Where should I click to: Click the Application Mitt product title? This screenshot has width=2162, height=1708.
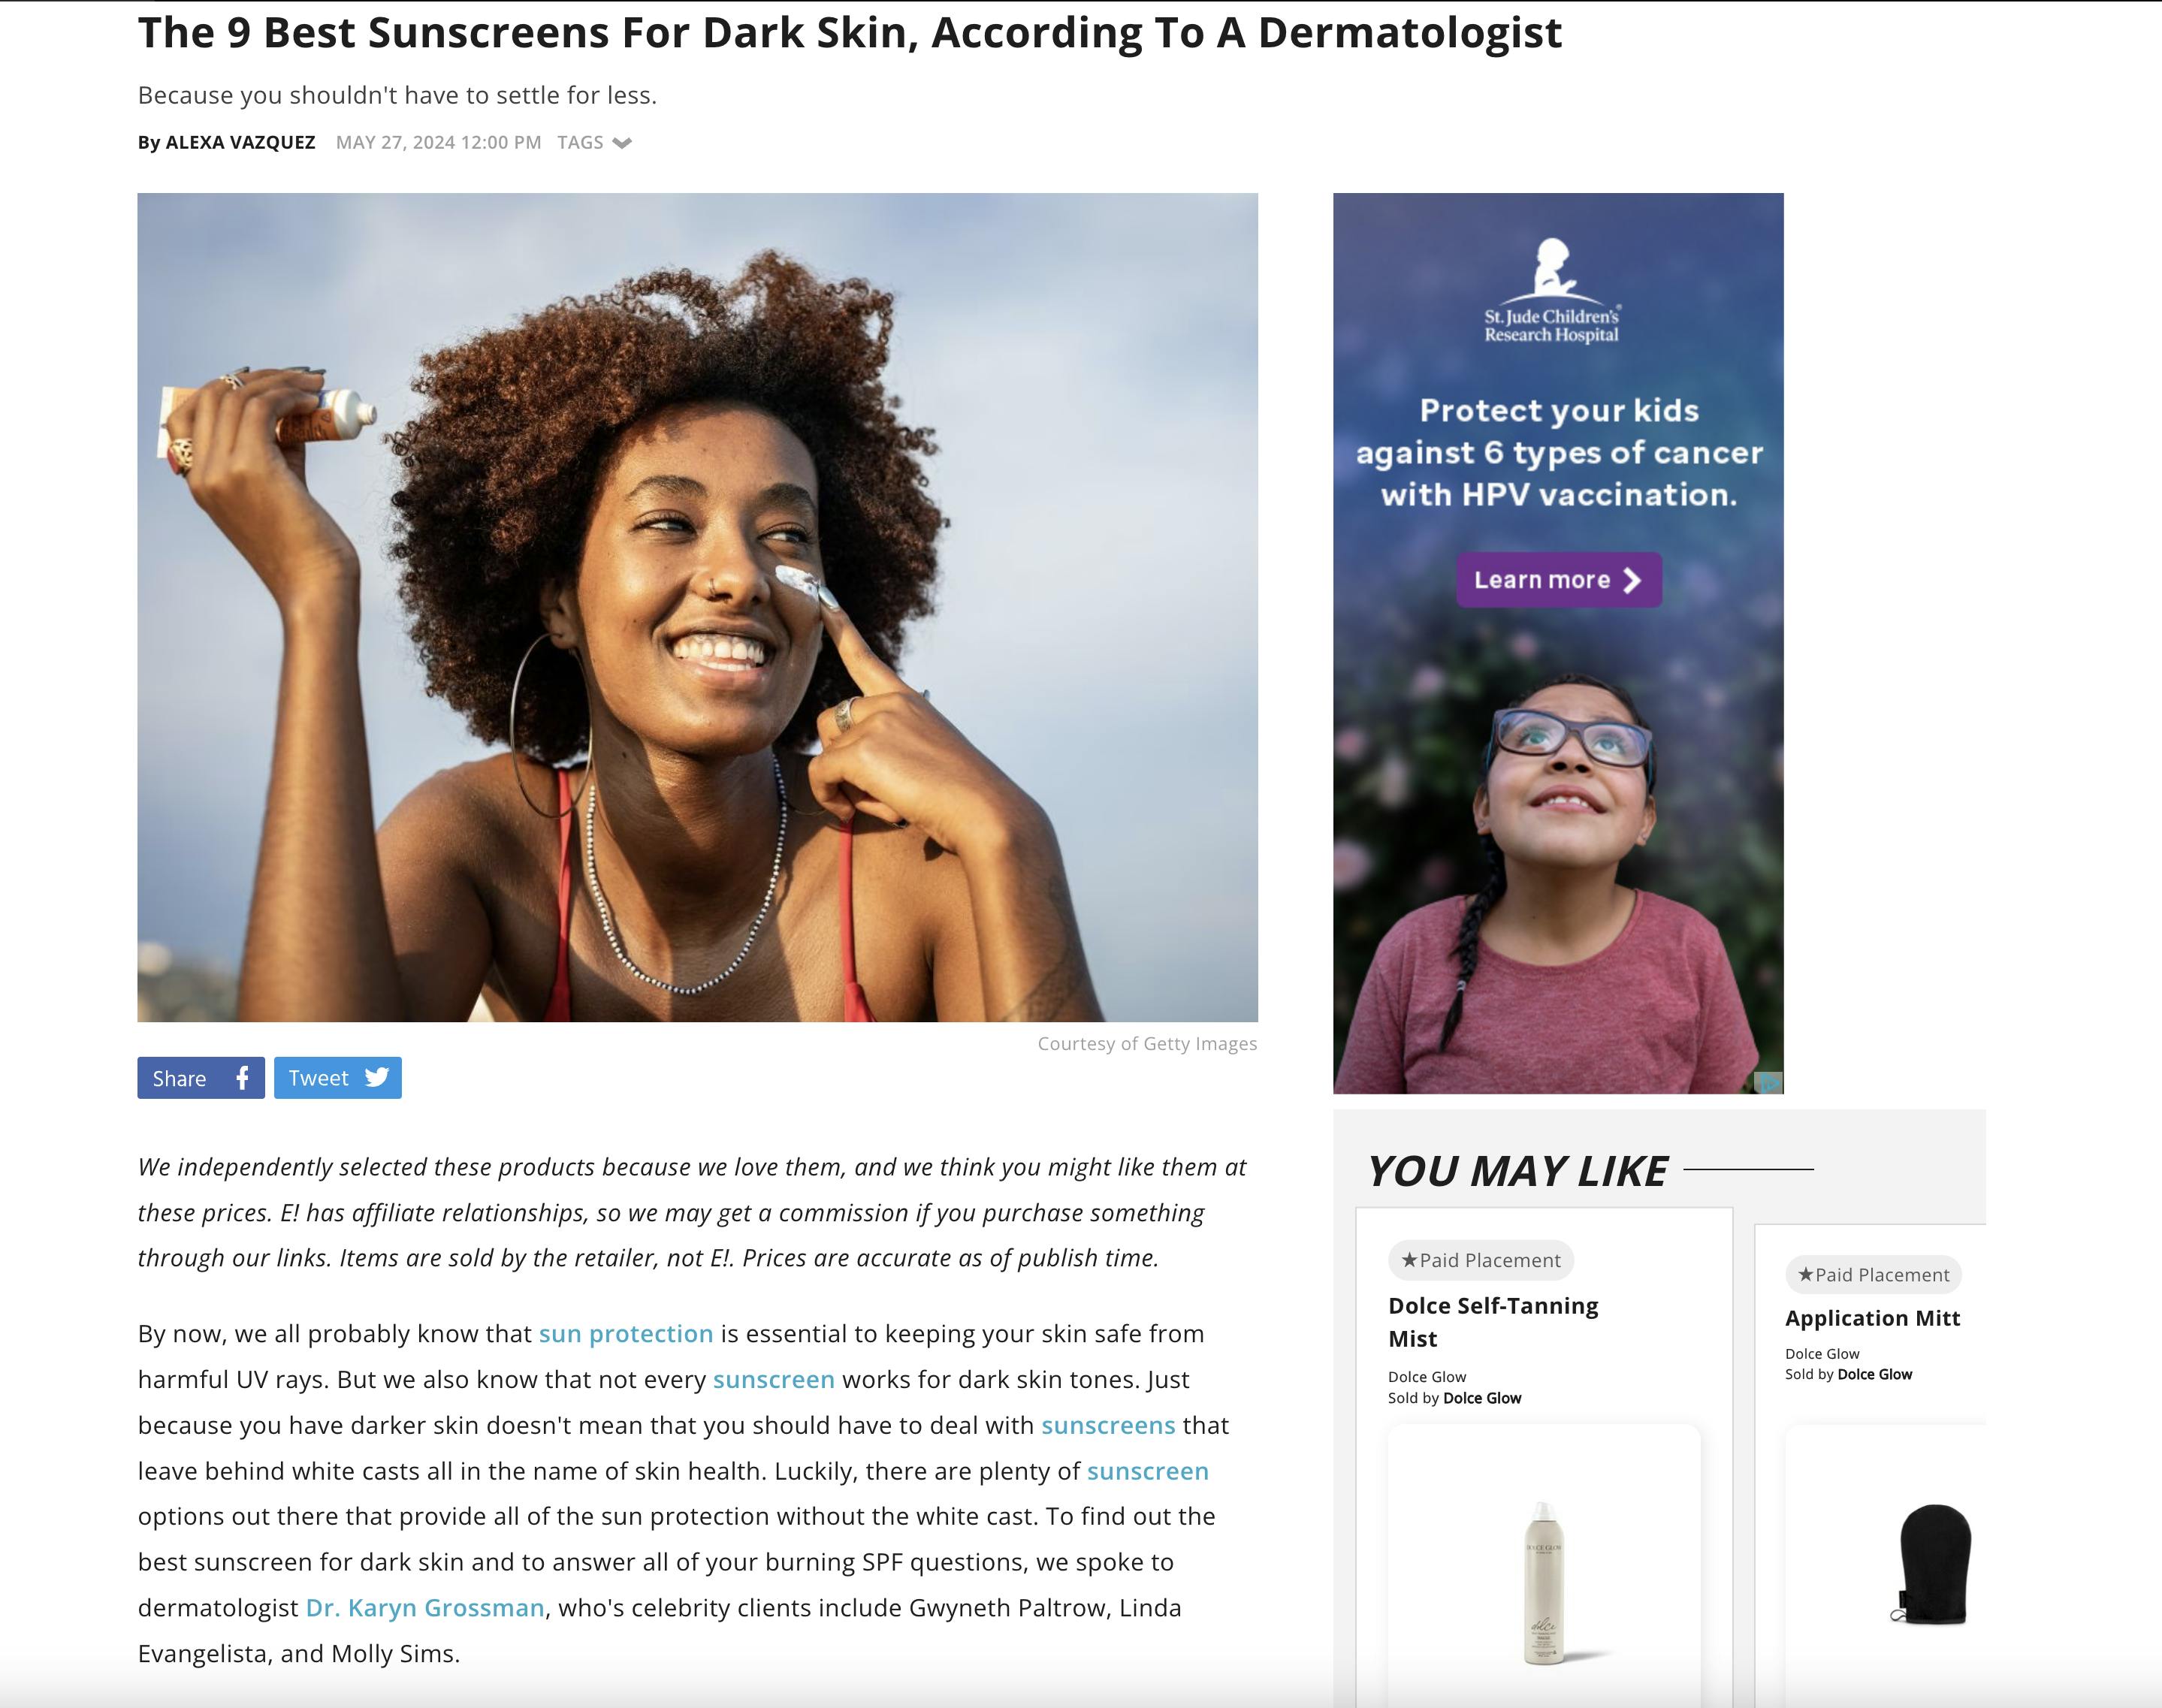pyautogui.click(x=1872, y=1318)
